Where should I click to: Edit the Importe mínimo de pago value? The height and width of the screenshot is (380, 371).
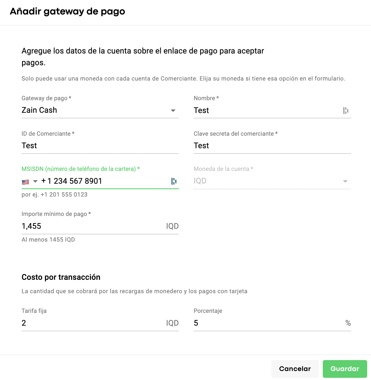[93, 226]
